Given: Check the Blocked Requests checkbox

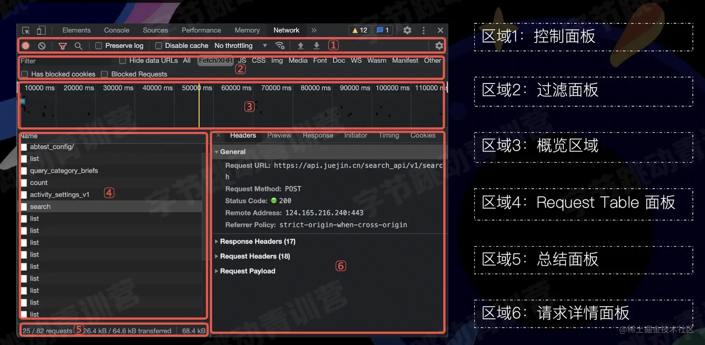Looking at the screenshot, I should [105, 74].
